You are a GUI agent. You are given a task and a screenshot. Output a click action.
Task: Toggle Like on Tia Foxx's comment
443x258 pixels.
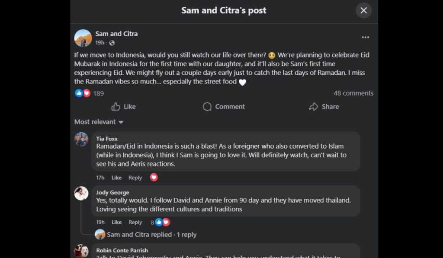tap(116, 178)
